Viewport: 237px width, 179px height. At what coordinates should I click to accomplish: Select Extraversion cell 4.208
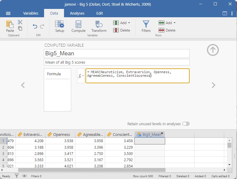(30, 141)
